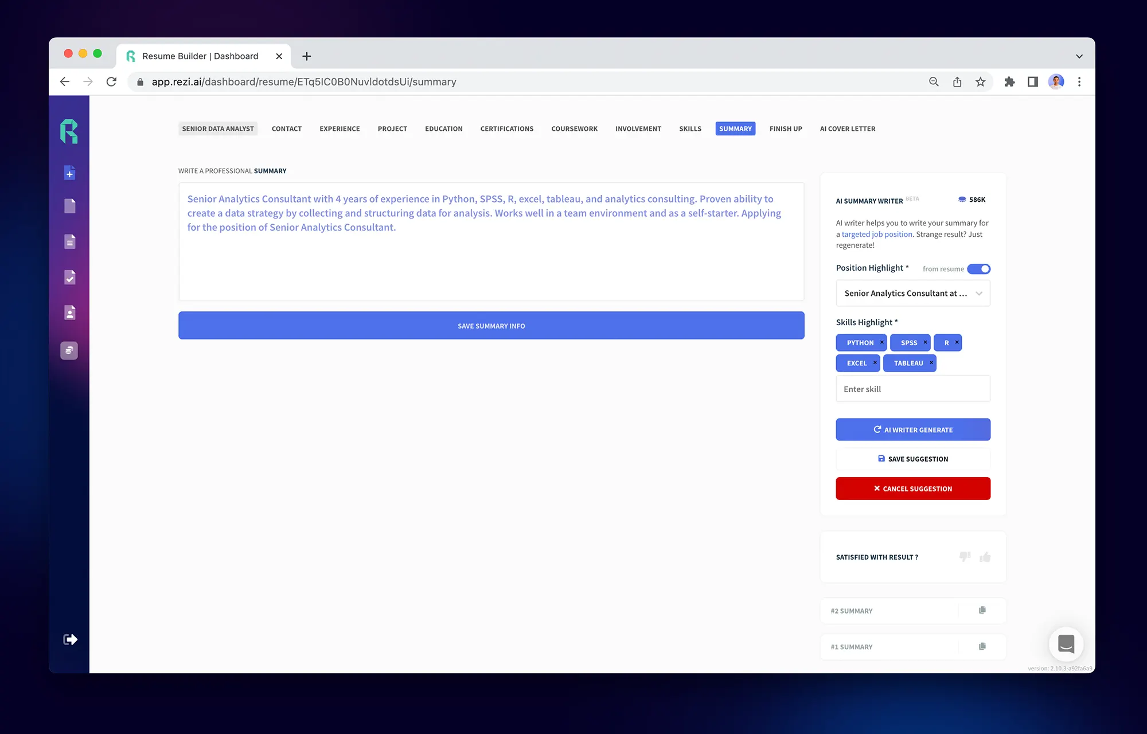
Task: Open the chat support bubble
Action: [1066, 644]
